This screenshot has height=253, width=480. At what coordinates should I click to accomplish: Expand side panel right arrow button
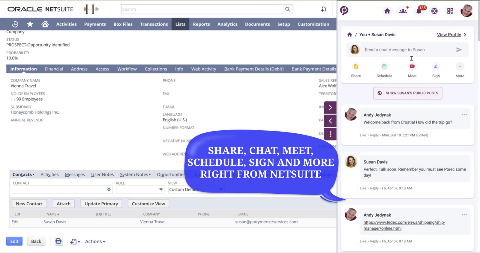[330, 108]
